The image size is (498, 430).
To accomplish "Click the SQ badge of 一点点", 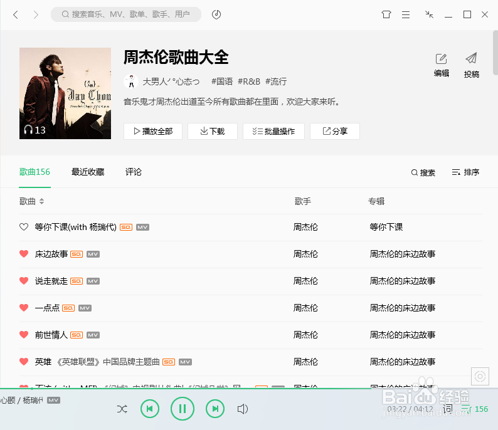I will pyautogui.click(x=68, y=308).
